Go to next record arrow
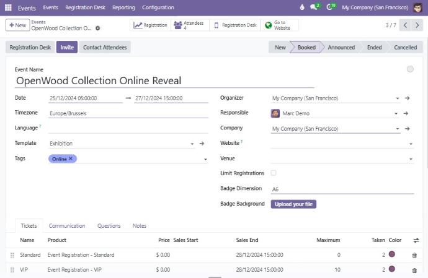This screenshot has height=278, width=428. pos(419,25)
